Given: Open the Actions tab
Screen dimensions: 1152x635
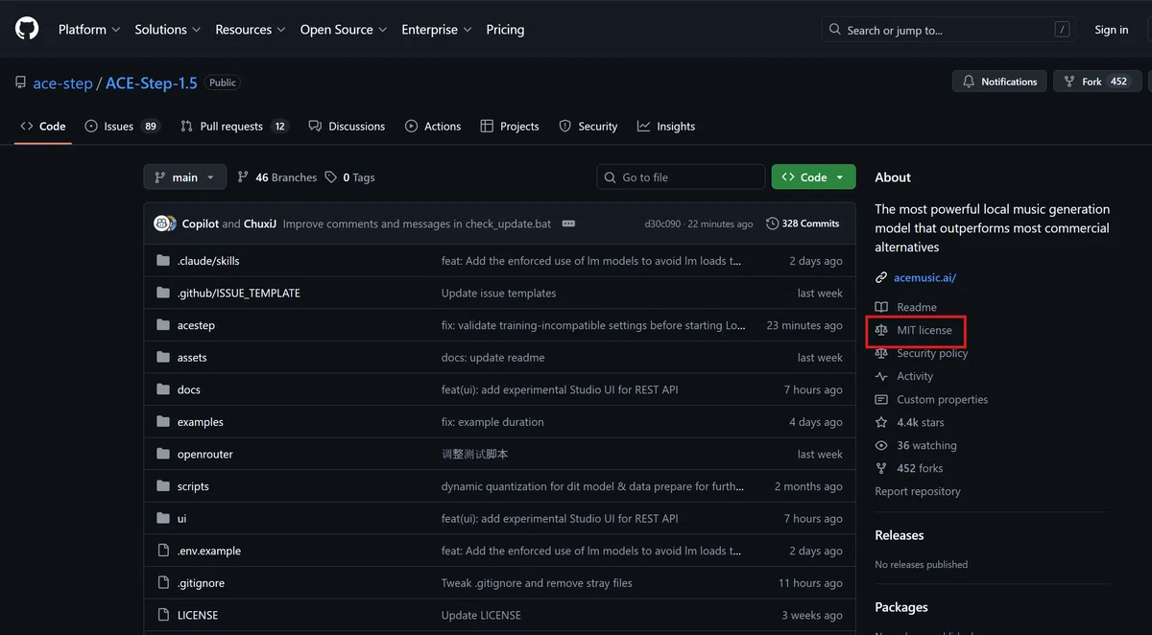Looking at the screenshot, I should point(433,126).
